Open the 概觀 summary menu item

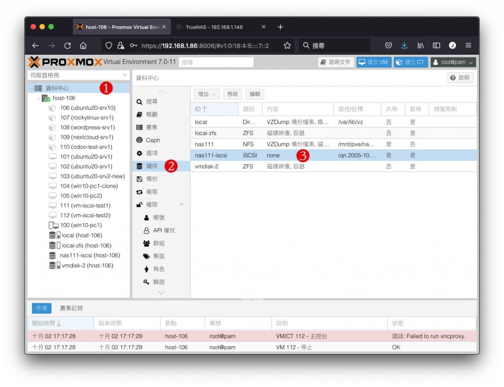tap(161, 114)
